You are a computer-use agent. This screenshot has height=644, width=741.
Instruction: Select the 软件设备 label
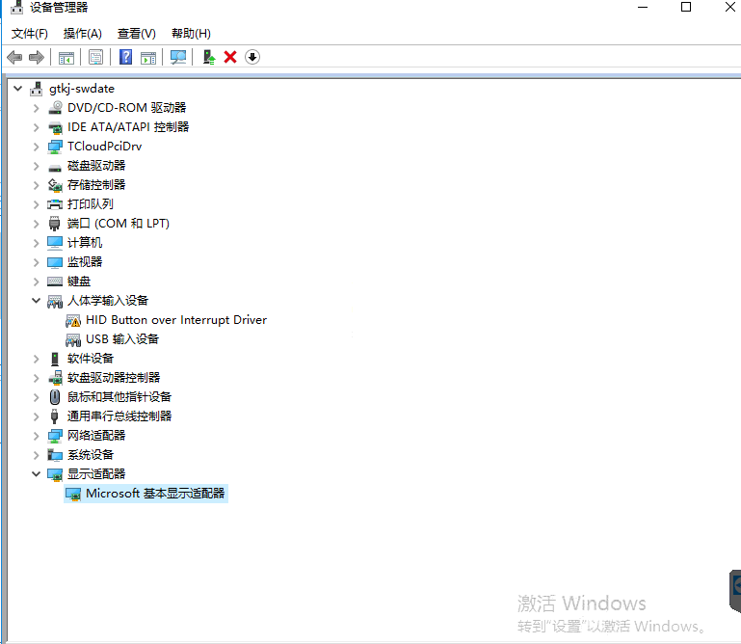click(x=91, y=359)
